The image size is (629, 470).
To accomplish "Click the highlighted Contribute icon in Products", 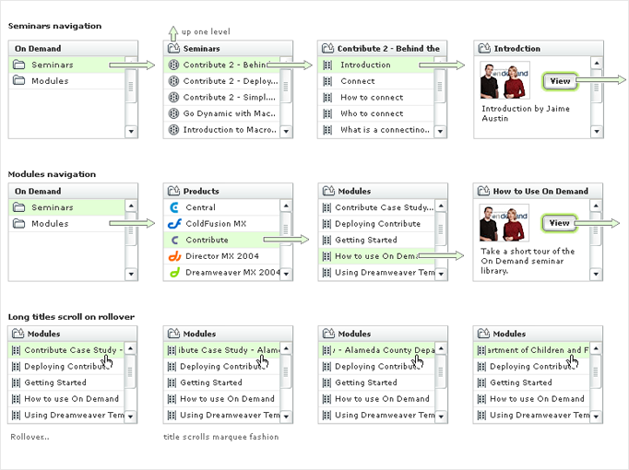I will [x=173, y=240].
